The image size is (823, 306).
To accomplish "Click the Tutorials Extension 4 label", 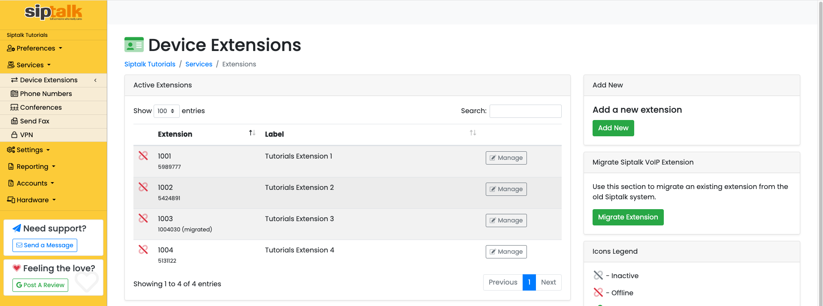I will pos(300,250).
